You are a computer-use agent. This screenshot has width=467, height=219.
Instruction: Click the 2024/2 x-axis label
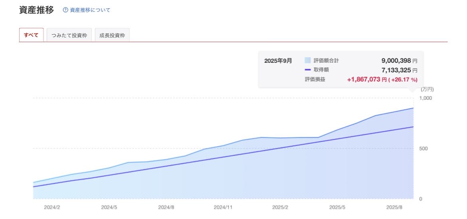52,207
